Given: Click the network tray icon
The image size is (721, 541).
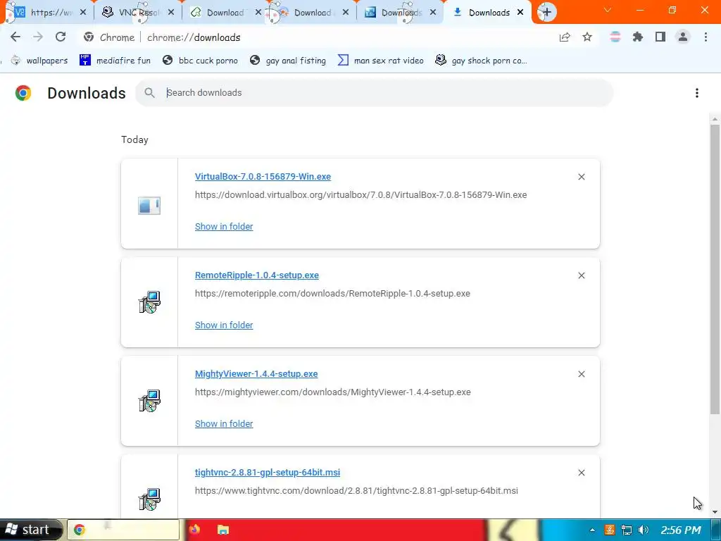Looking at the screenshot, I should point(626,530).
